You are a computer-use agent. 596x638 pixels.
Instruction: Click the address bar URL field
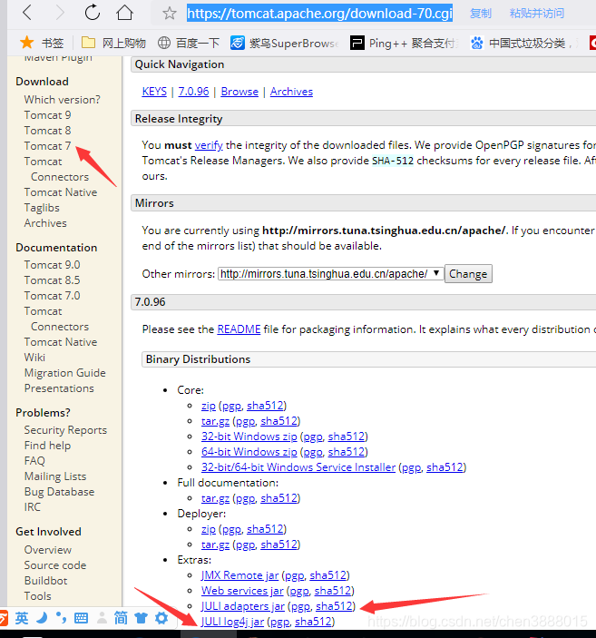click(319, 14)
